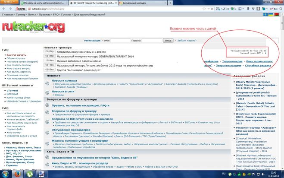Focus the Имя login input field
Image resolution: width=284 pixels, height=178 pixels.
(120, 41)
